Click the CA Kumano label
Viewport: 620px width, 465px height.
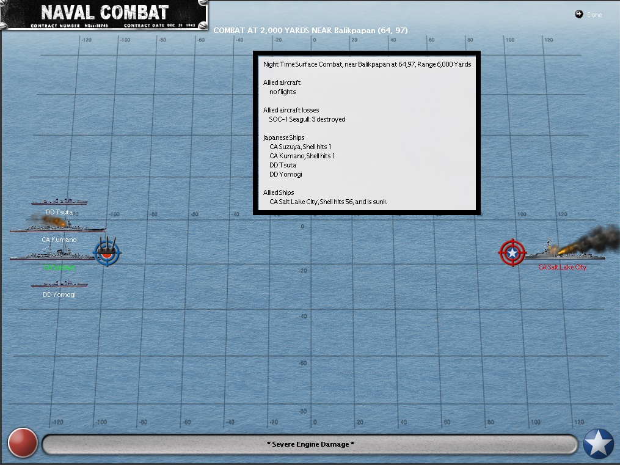pyautogui.click(x=59, y=240)
